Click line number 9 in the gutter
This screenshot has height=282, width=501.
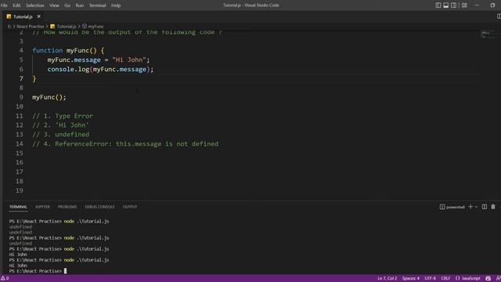21,97
